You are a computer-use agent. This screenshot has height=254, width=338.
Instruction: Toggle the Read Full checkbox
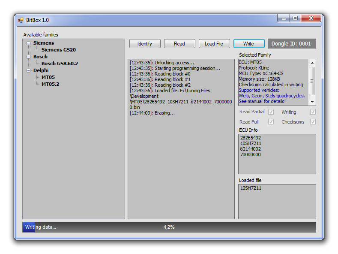click(x=271, y=122)
